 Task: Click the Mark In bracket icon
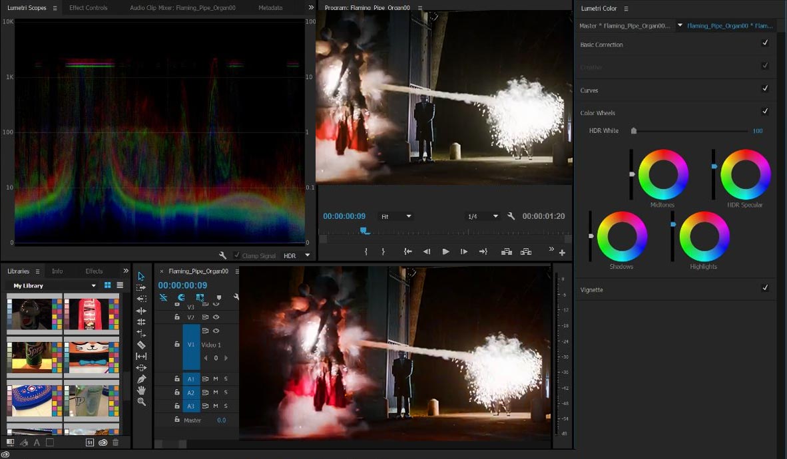point(366,251)
